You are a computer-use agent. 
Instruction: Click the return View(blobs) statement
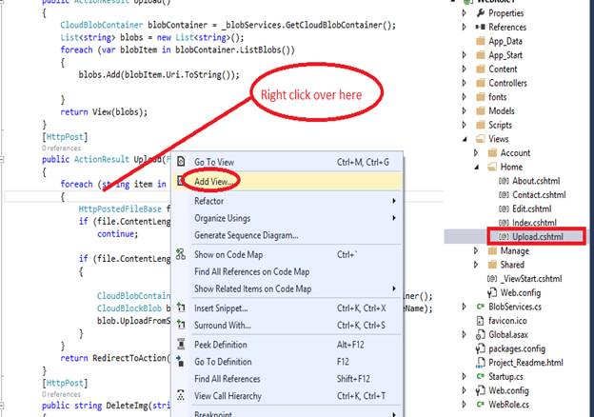point(104,112)
